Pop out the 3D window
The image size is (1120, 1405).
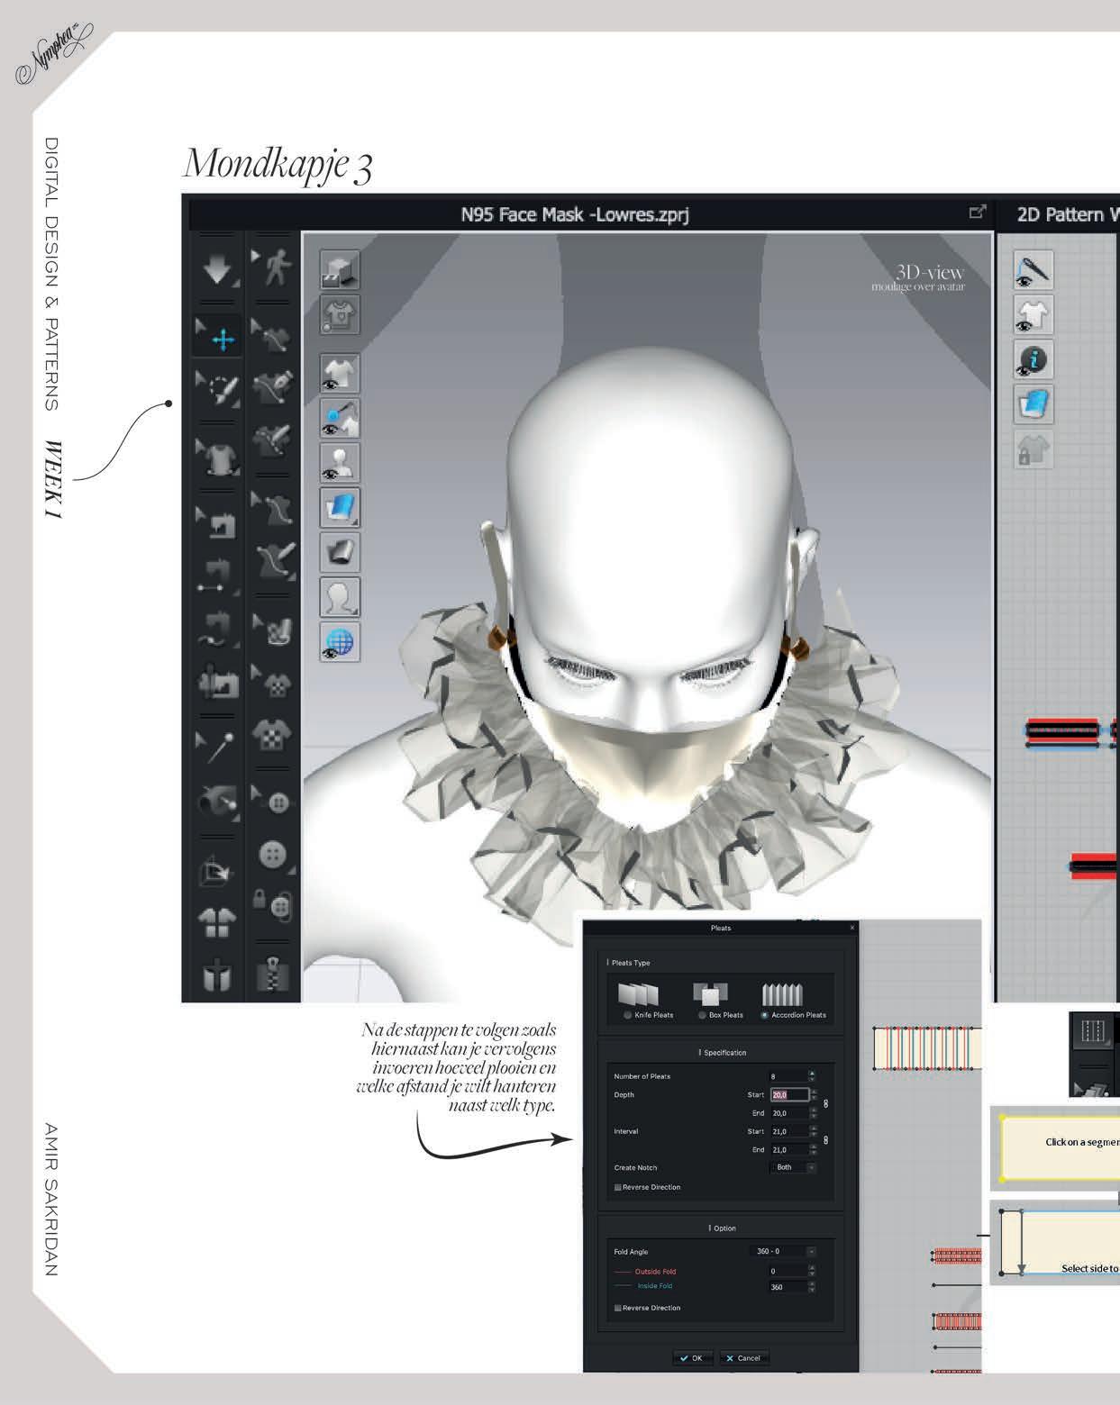point(977,213)
